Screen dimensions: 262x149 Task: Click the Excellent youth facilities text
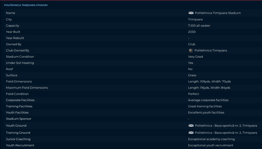(x=206, y=113)
